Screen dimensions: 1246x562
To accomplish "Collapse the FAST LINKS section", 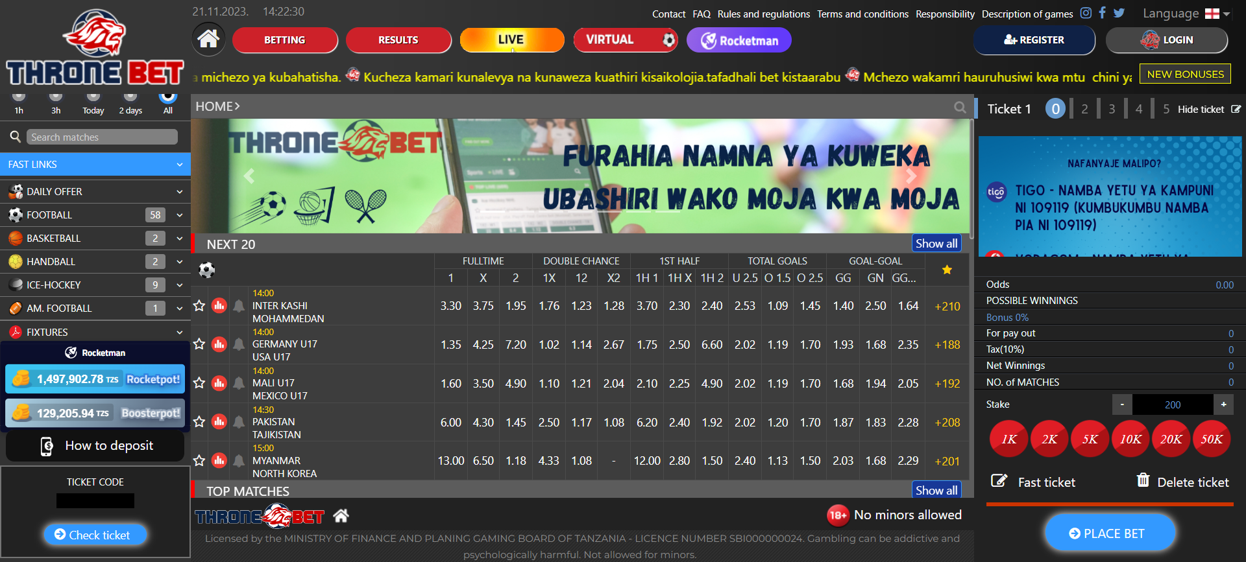I will pos(95,164).
